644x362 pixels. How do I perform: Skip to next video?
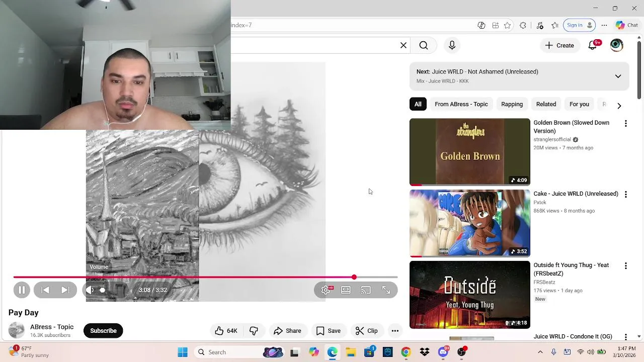pos(65,290)
